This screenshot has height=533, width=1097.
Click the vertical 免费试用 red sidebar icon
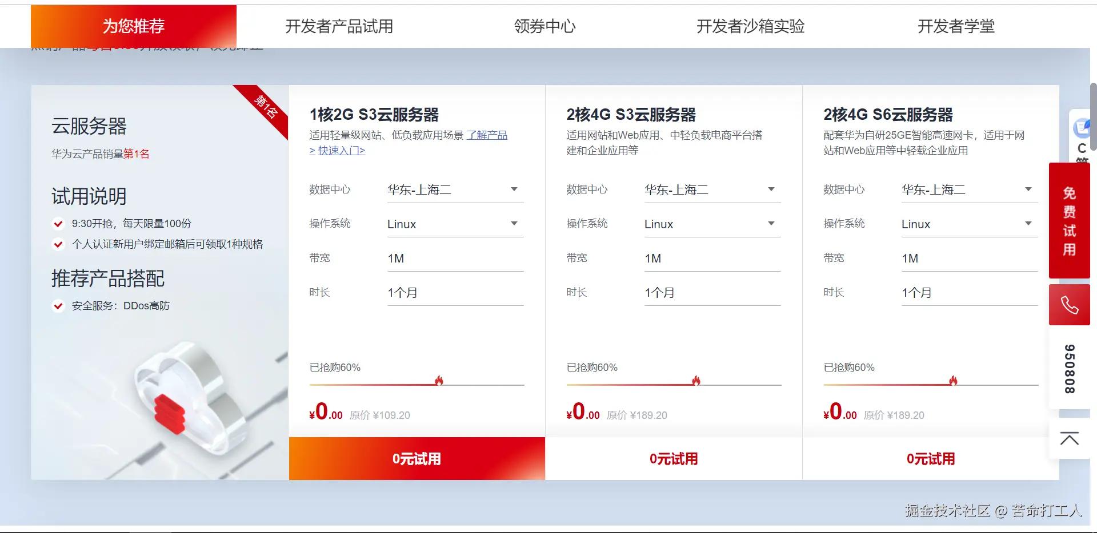pyautogui.click(x=1069, y=220)
